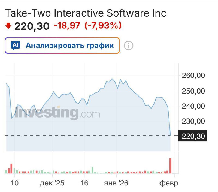Click the 10 date axis marker
Screen dimensions: 218x192
[15, 183]
